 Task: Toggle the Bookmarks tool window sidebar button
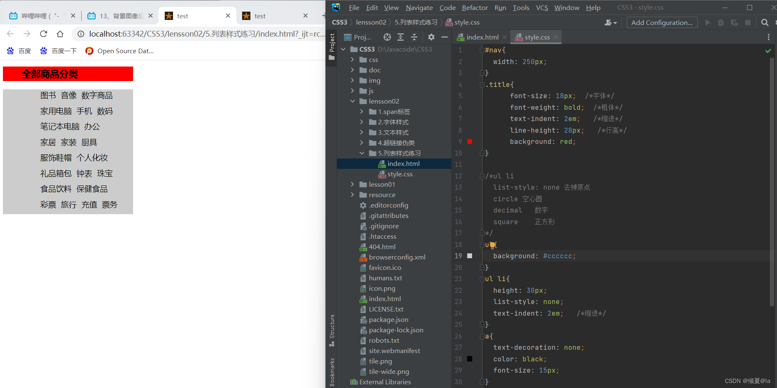(332, 371)
